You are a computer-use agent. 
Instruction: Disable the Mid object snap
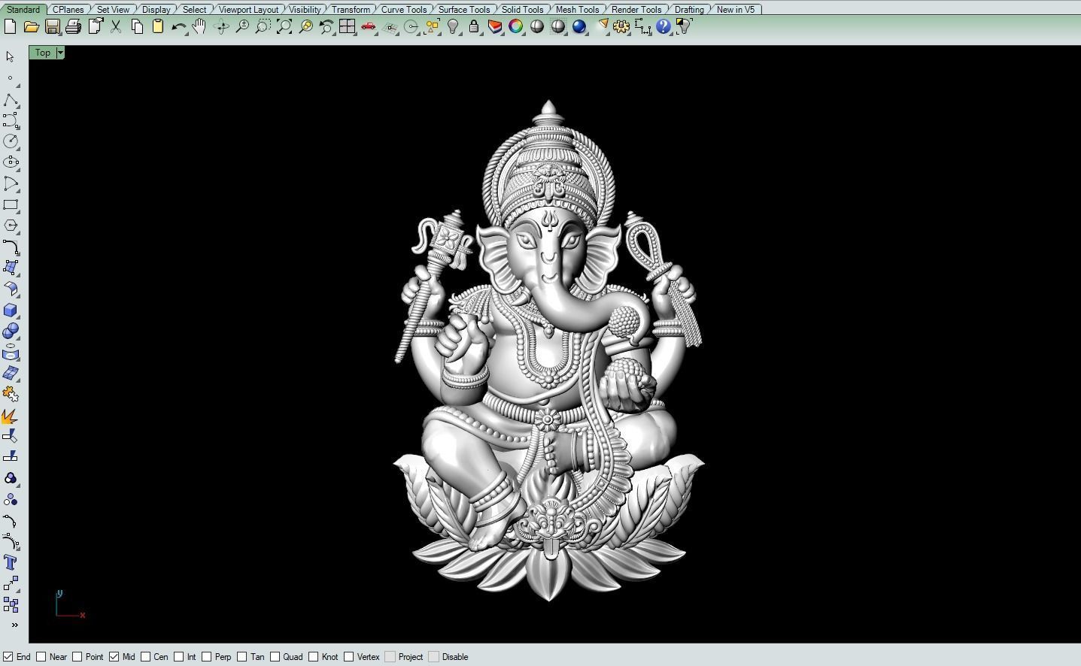113,656
